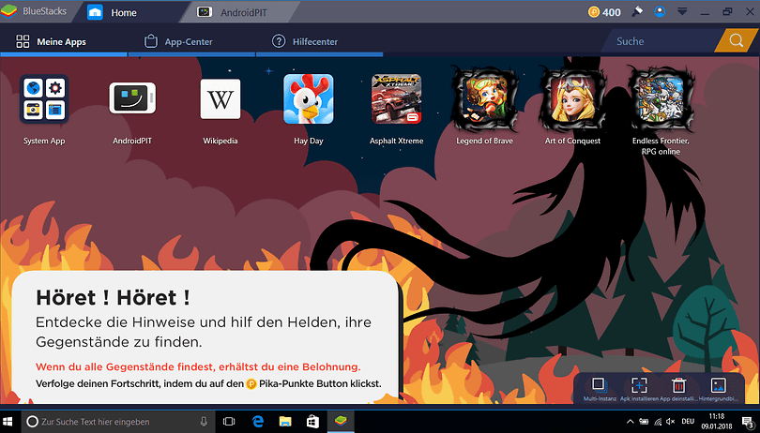Launch Art of Conquest

tap(573, 98)
